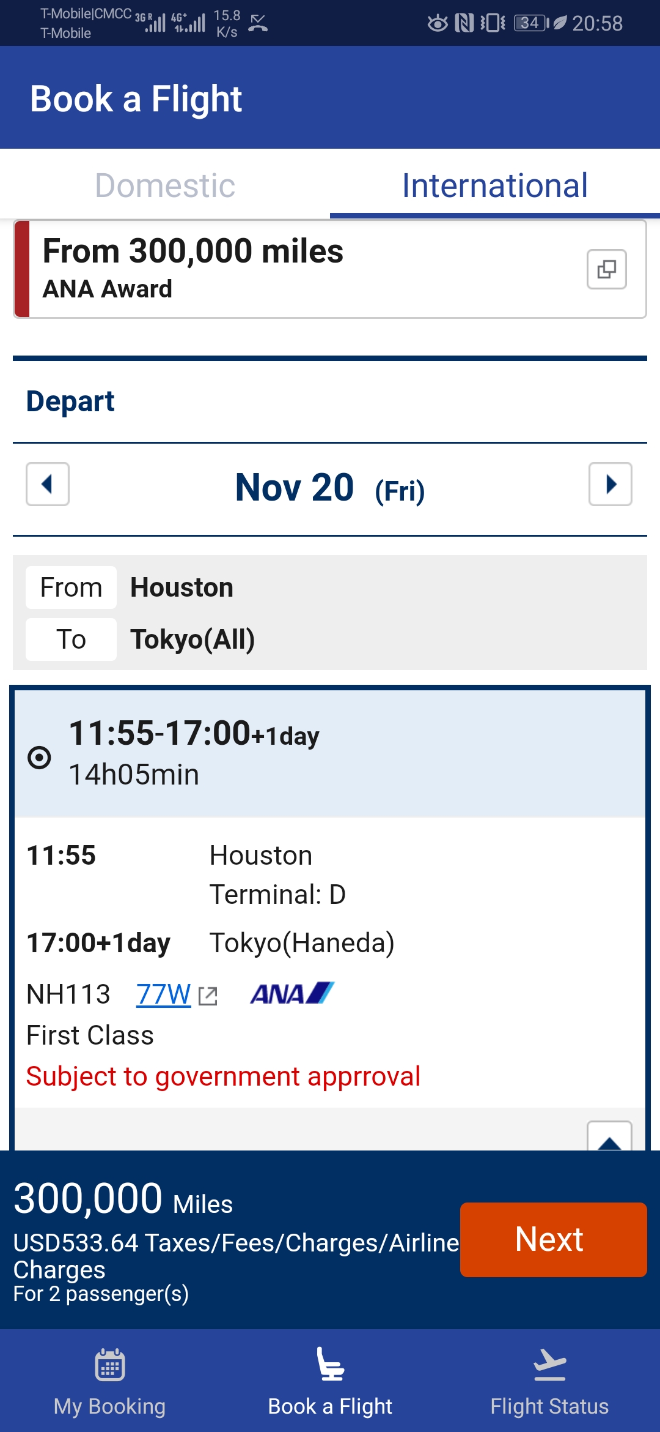Select the International tab

coord(495,185)
